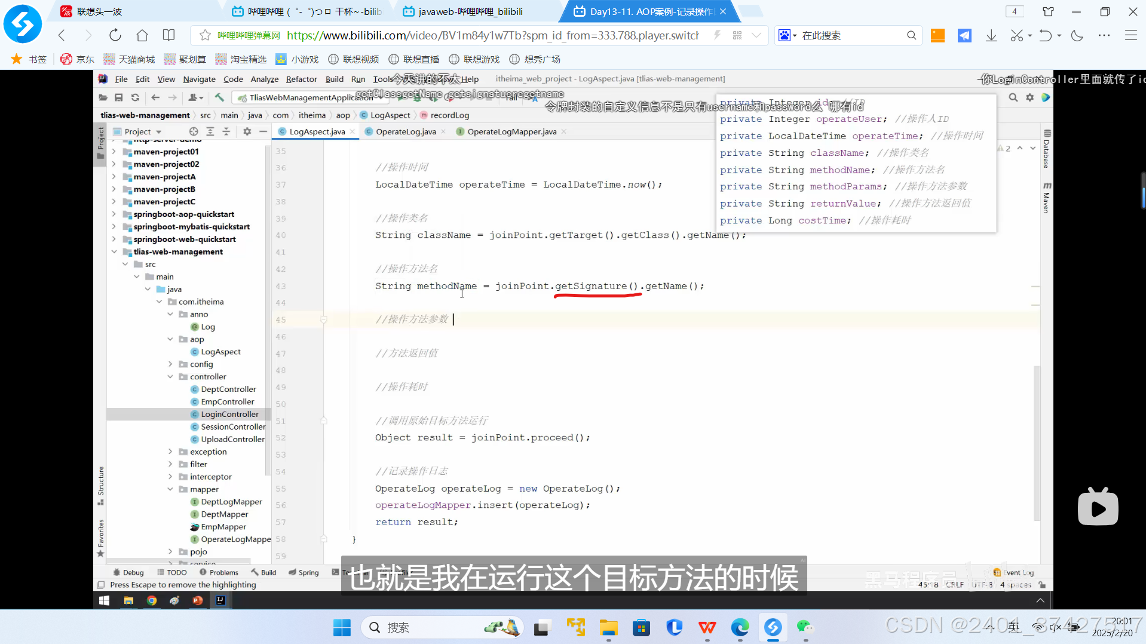Open the Problems tool window
The height and width of the screenshot is (644, 1146).
point(219,572)
